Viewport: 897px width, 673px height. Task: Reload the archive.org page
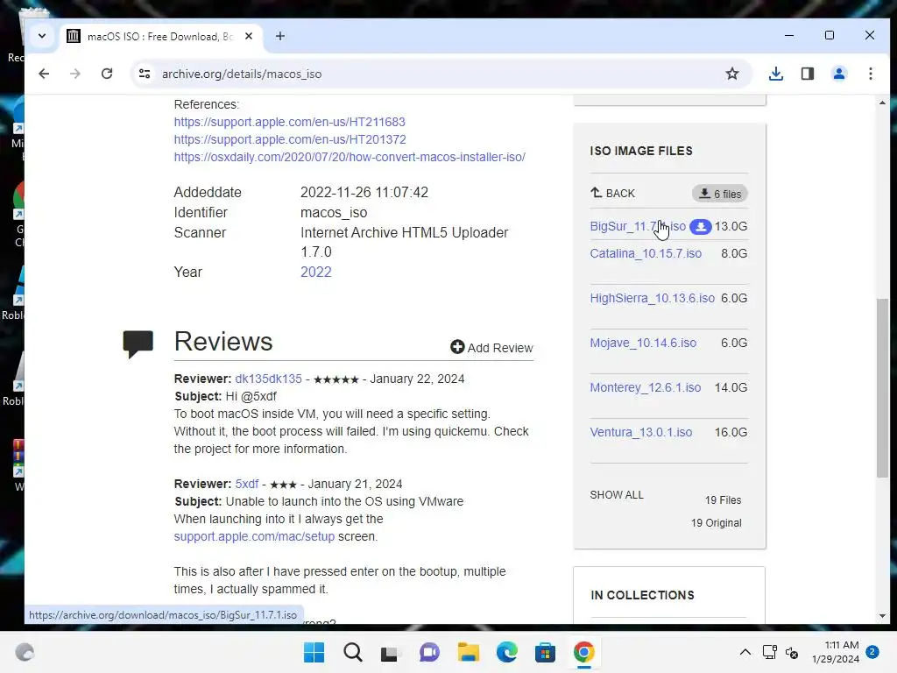106,74
